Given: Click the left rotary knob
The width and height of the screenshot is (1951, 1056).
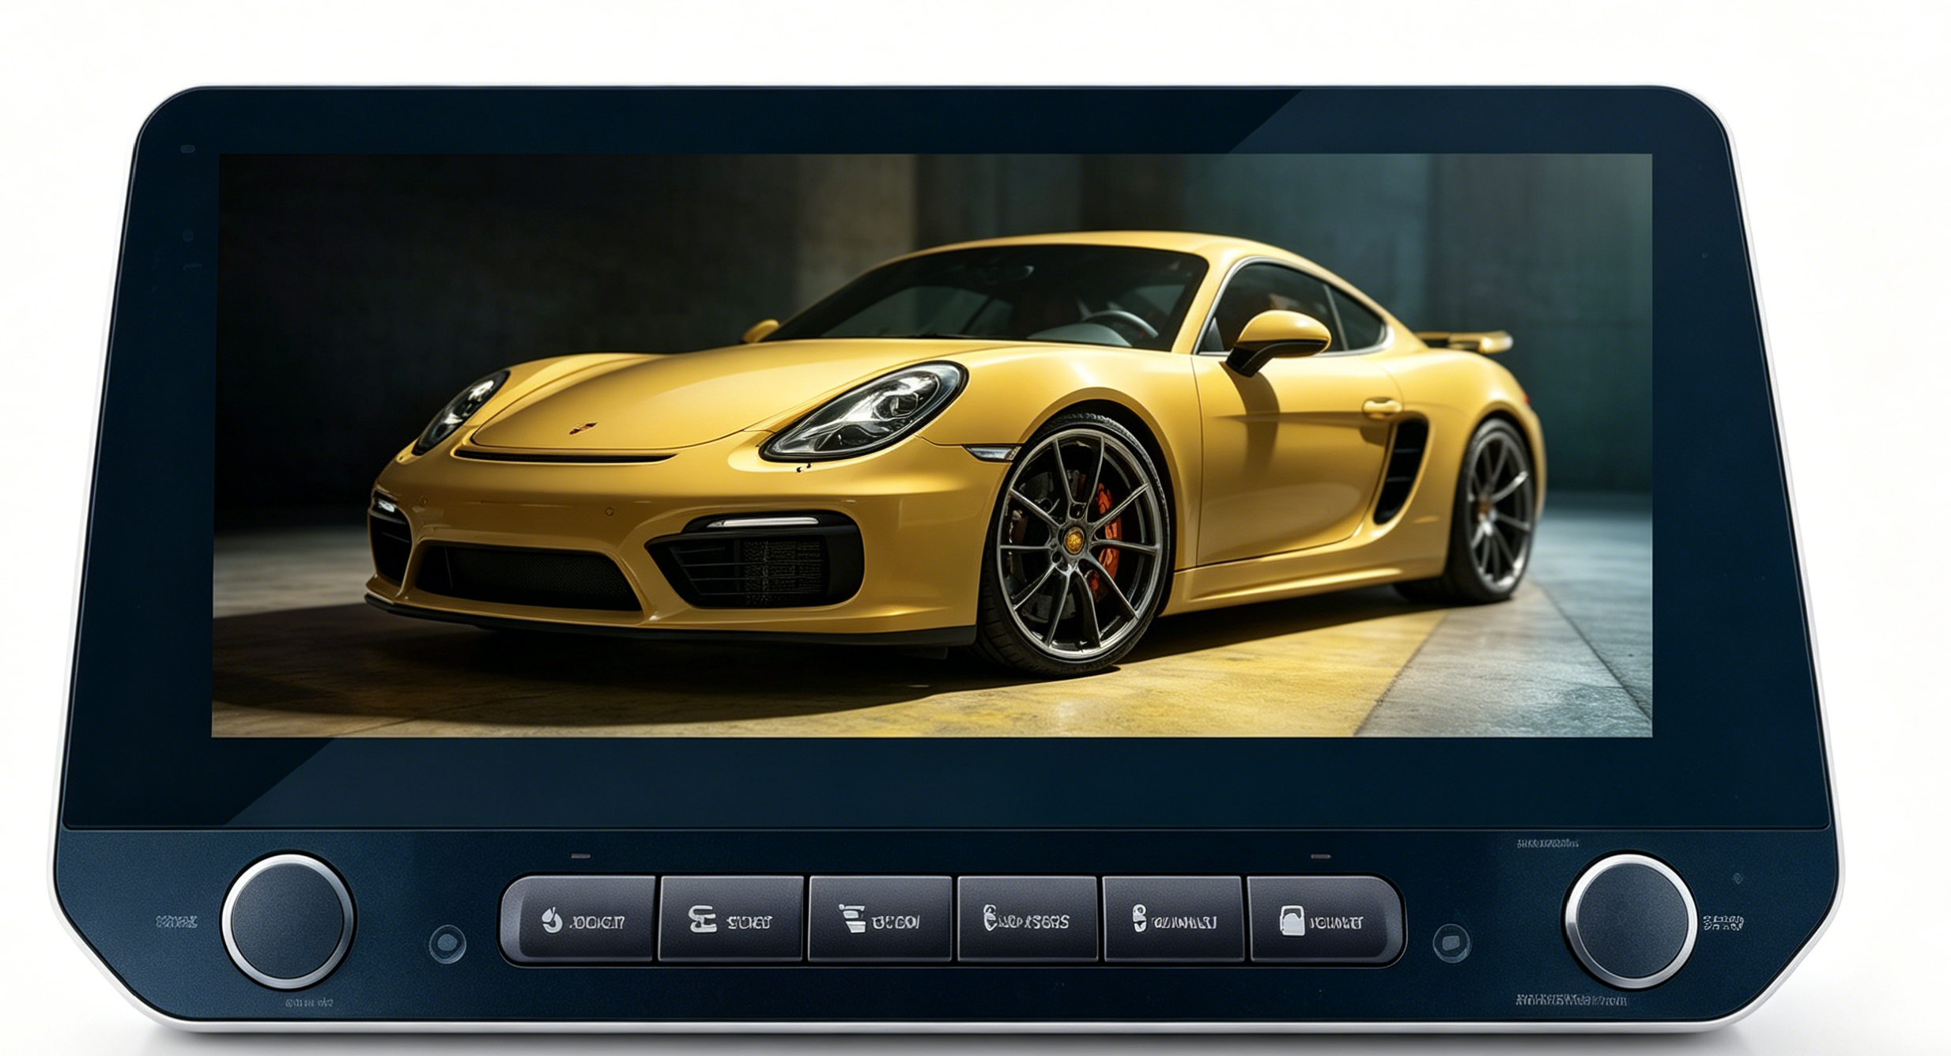Looking at the screenshot, I should 288,921.
